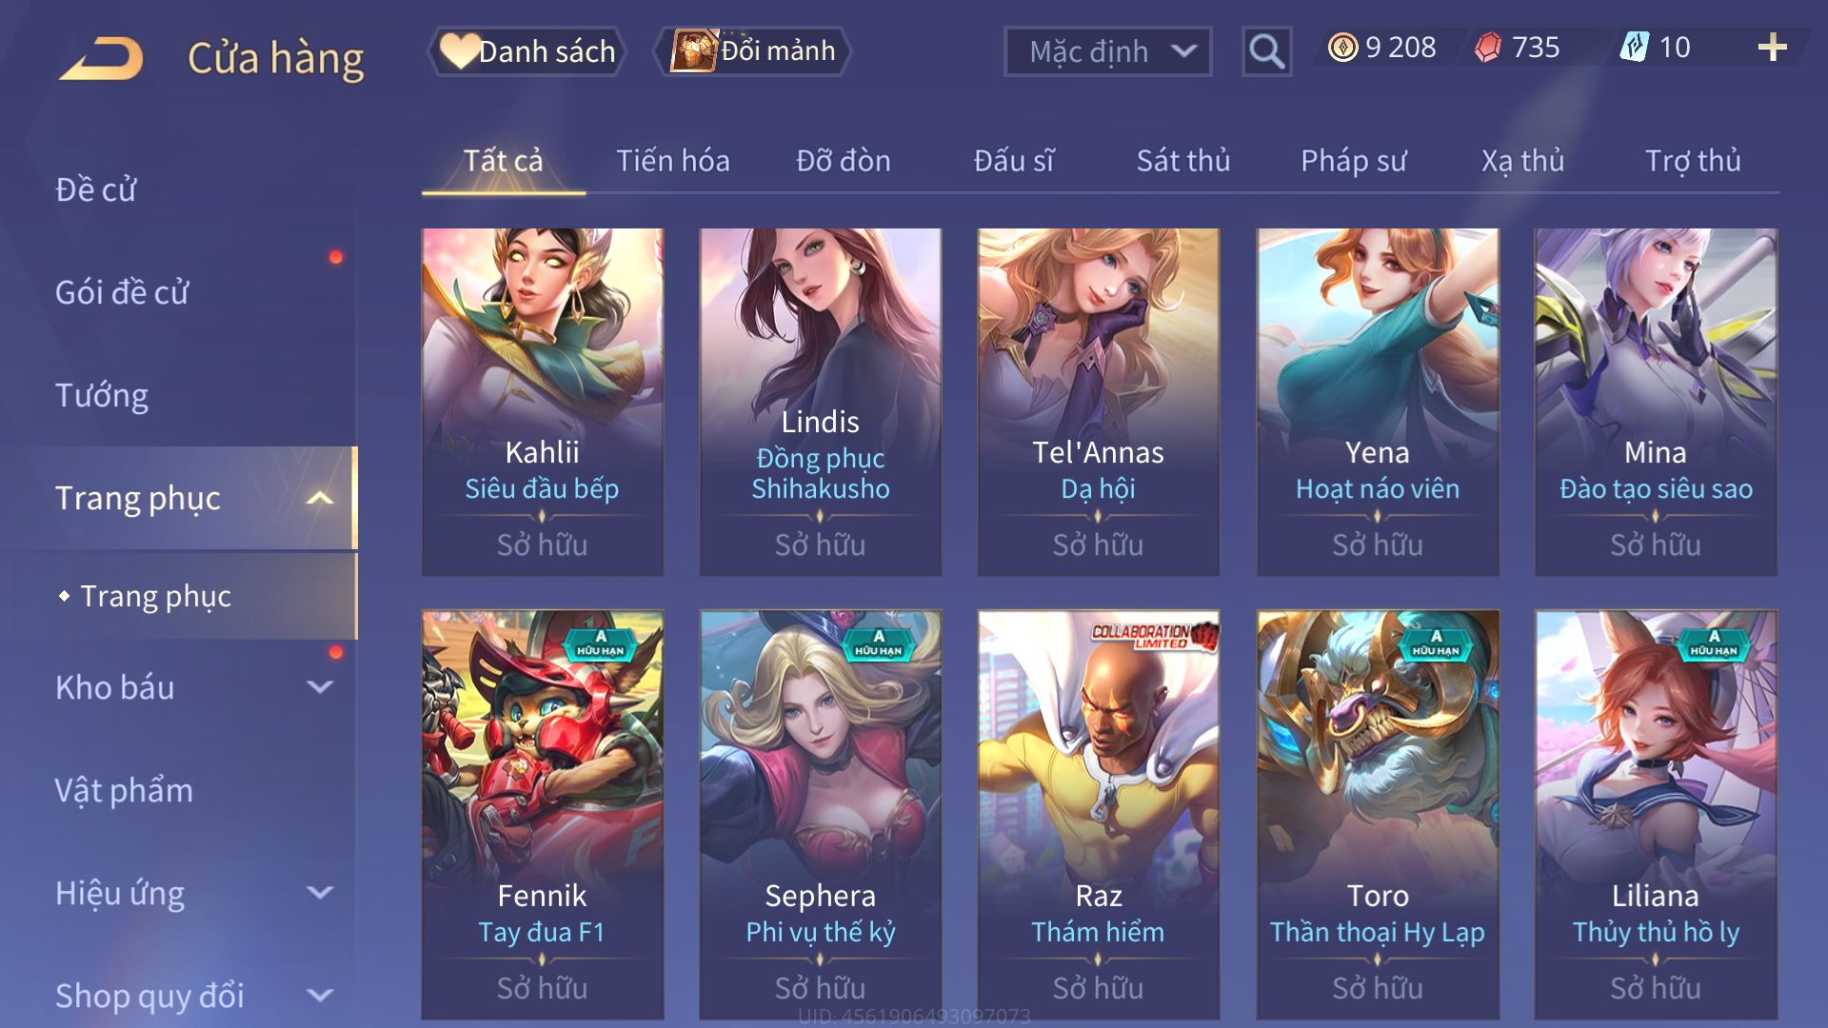The height and width of the screenshot is (1028, 1828).
Task: Open the Raz Thám hiểm skin card
Action: pyautogui.click(x=1098, y=815)
